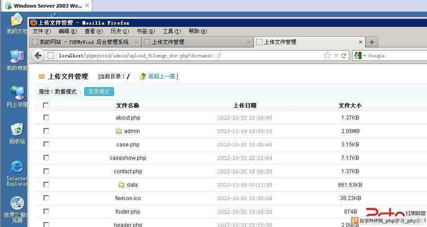Click the 目录模式 button
The image size is (427, 227).
click(99, 92)
